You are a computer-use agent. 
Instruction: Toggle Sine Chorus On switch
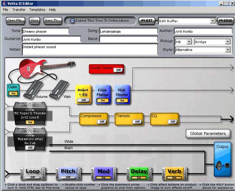(x=122, y=100)
